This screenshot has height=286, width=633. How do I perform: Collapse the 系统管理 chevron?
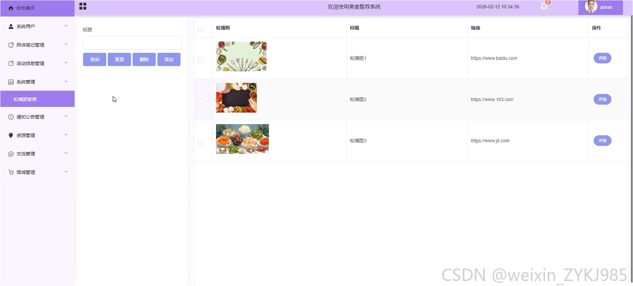point(66,82)
